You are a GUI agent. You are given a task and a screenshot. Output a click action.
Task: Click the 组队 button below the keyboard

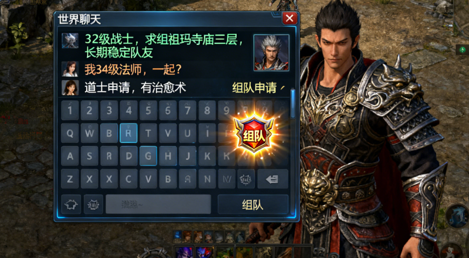click(x=253, y=204)
